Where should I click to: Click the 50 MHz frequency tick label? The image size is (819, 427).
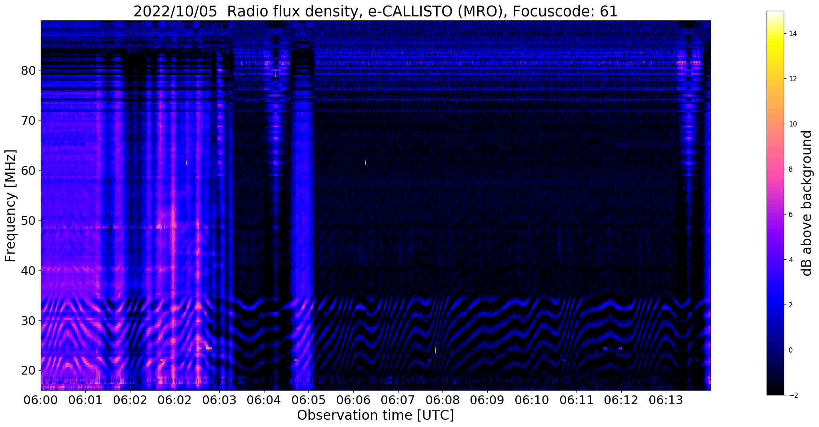pyautogui.click(x=28, y=221)
